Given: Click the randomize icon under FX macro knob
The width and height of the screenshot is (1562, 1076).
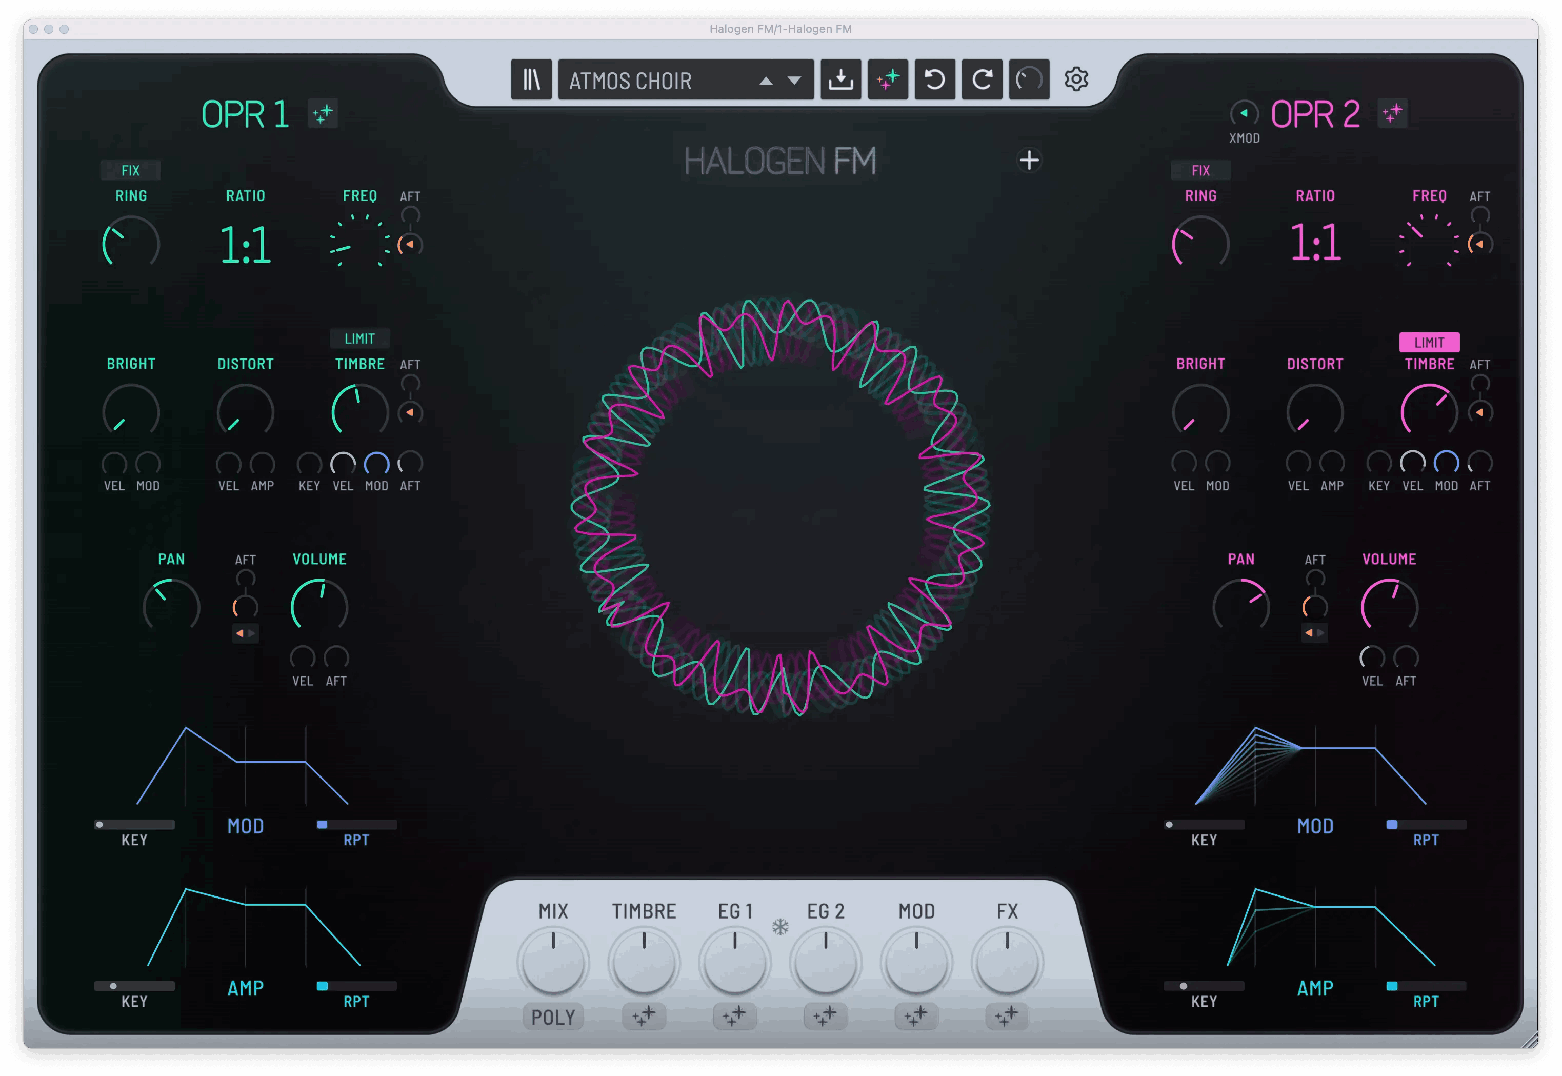Looking at the screenshot, I should (1007, 1016).
